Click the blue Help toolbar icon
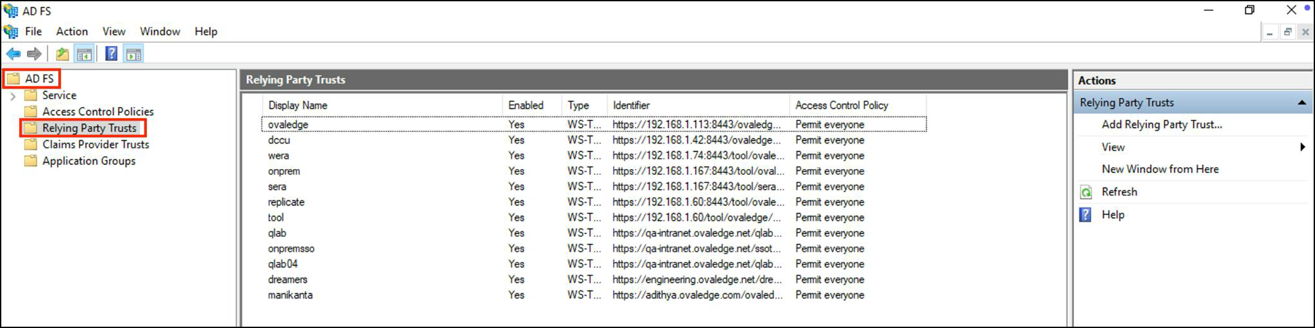This screenshot has width=1315, height=328. 112,54
